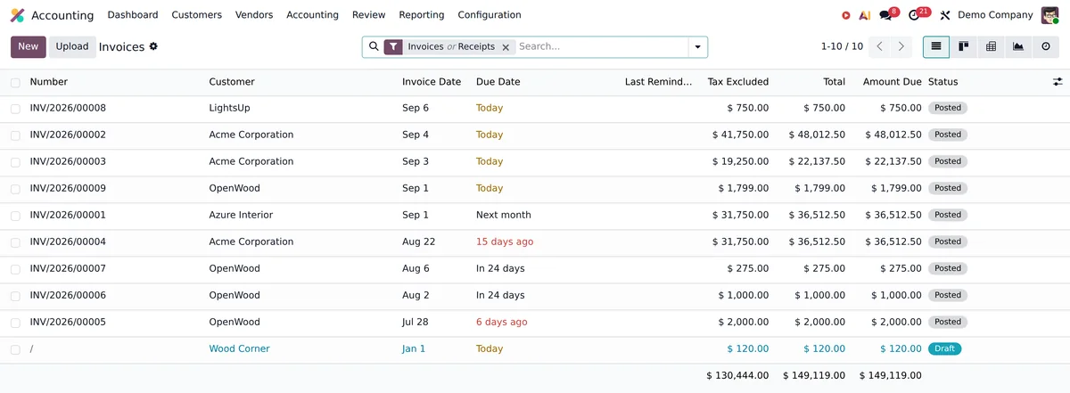Image resolution: width=1070 pixels, height=393 pixels.
Task: Click the search input field
Action: [x=601, y=46]
